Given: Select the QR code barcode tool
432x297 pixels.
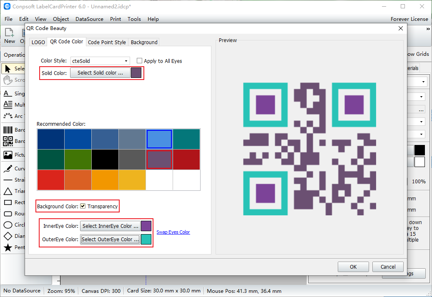Looking at the screenshot, I should pos(13,141).
